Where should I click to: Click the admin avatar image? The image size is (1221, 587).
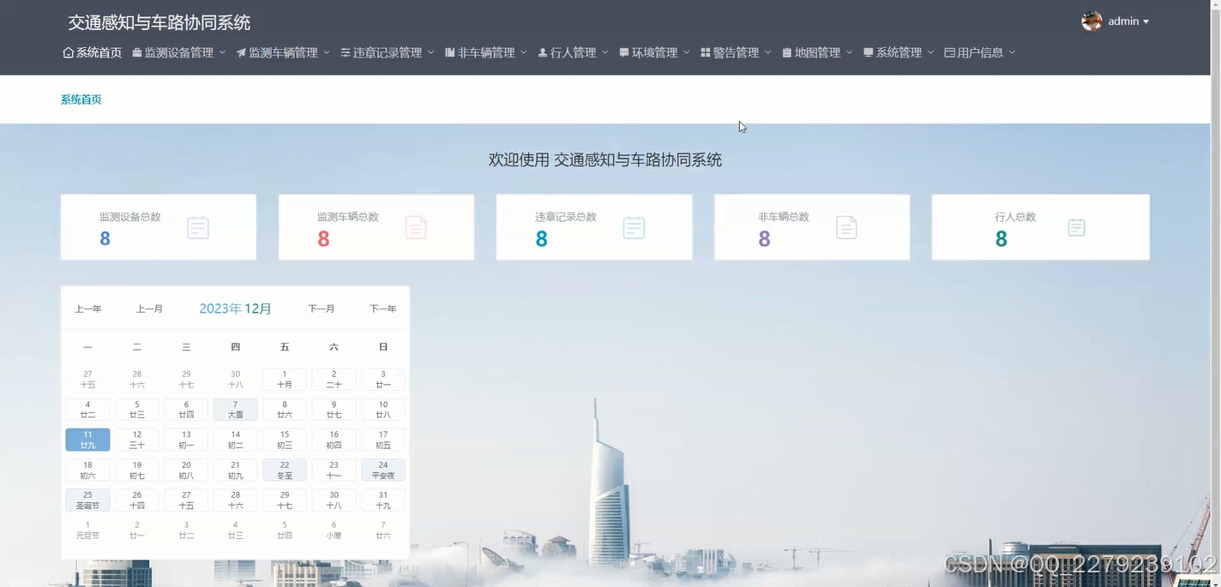point(1091,21)
